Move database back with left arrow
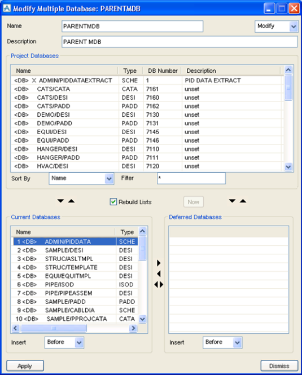 [159, 273]
